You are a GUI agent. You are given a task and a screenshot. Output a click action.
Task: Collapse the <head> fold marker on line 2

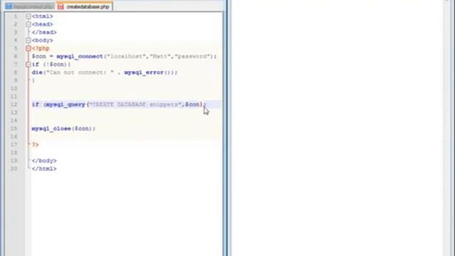(x=28, y=24)
